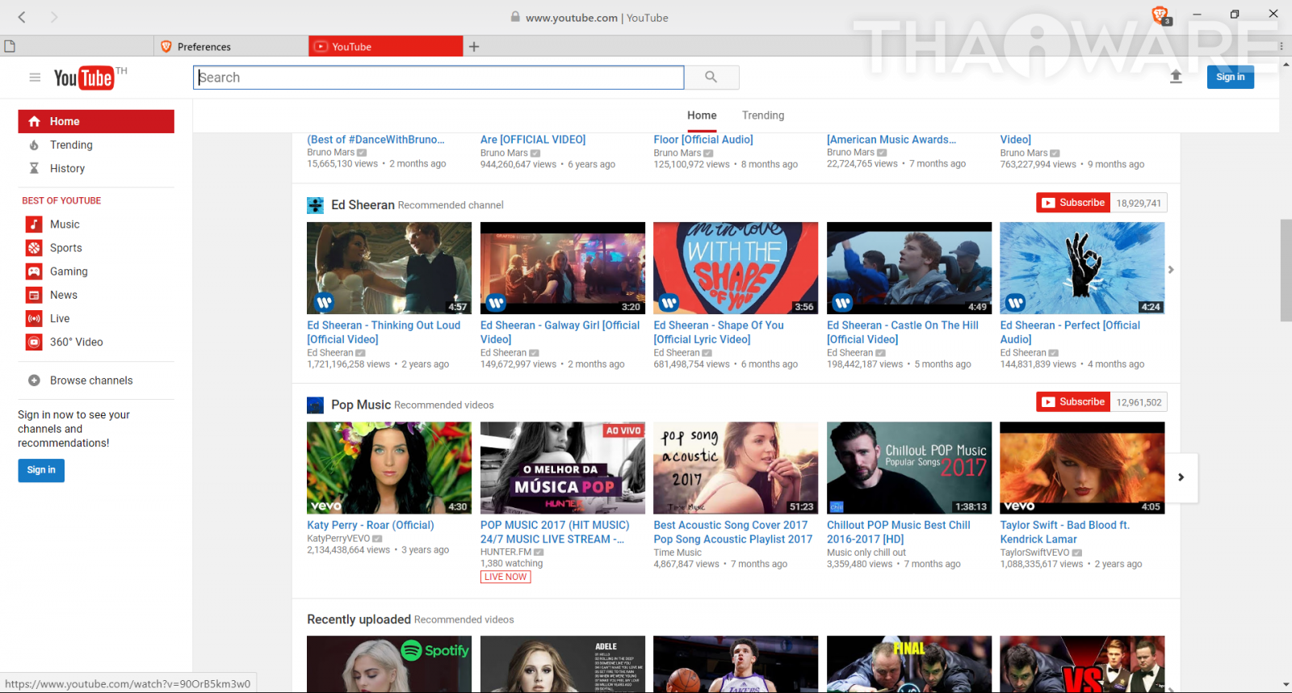
Task: Open a new tab with the plus icon
Action: [x=474, y=47]
